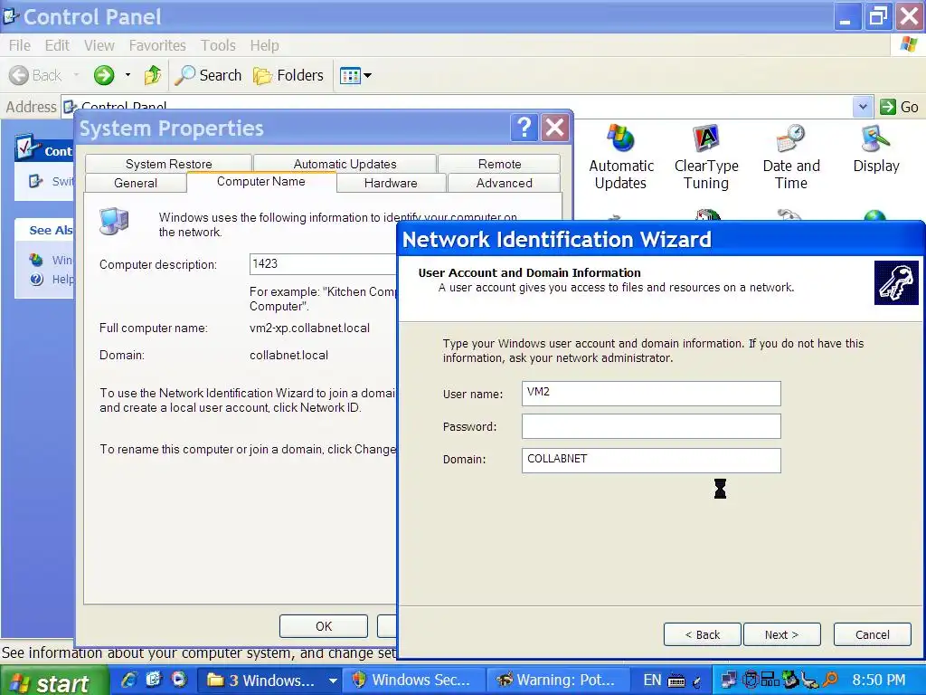Click the Start button

[53, 681]
